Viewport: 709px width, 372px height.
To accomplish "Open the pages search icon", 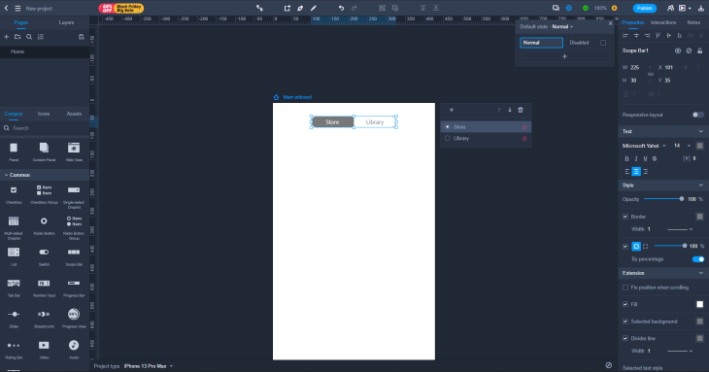I will pos(29,37).
